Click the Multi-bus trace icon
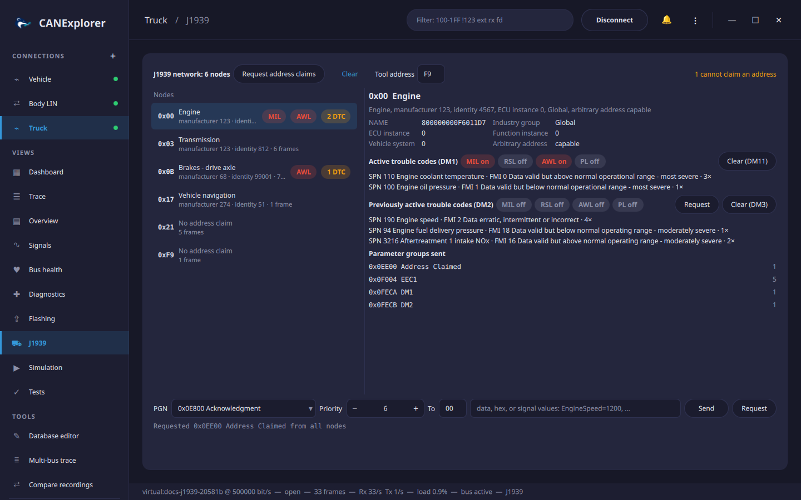Image resolution: width=801 pixels, height=500 pixels. pyautogui.click(x=17, y=461)
